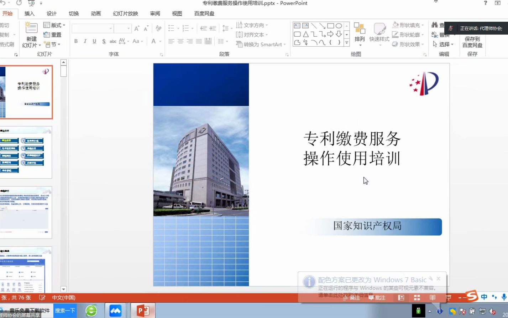Switch to the Slide Show (幻灯片放映) tab

pyautogui.click(x=125, y=14)
